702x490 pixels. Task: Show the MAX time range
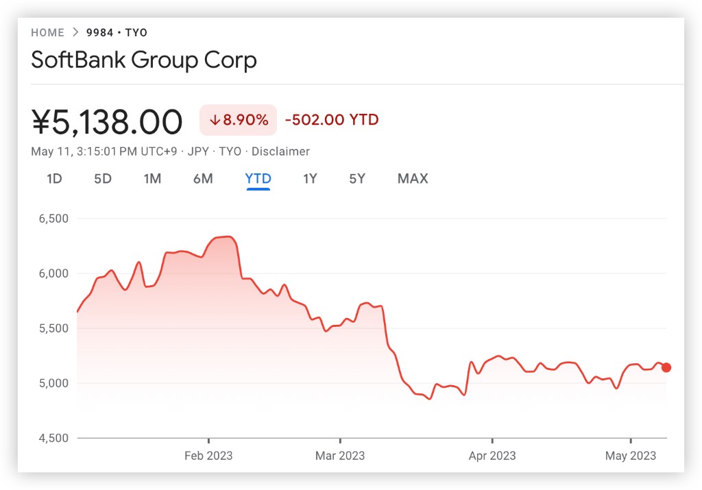[x=413, y=179]
